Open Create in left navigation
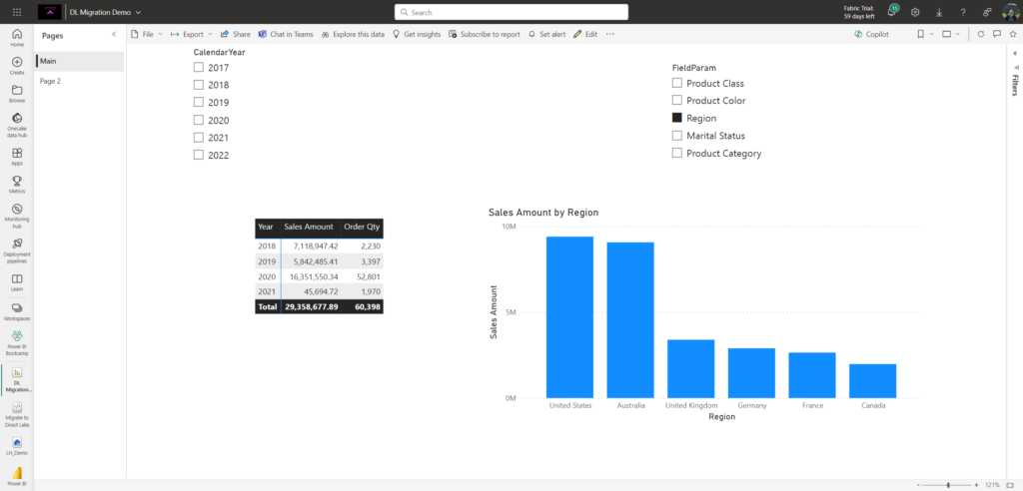Screen dimensions: 1023x491 (x=17, y=66)
